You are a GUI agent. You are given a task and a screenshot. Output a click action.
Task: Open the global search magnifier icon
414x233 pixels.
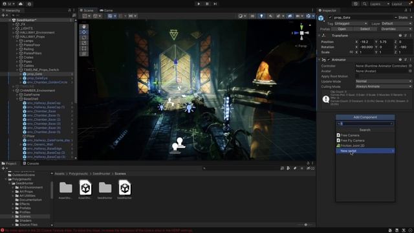click(365, 4)
